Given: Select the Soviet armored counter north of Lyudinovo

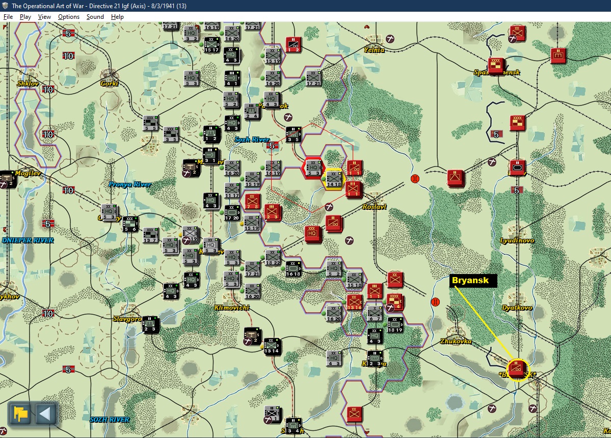Looking at the screenshot, I should pos(517,168).
